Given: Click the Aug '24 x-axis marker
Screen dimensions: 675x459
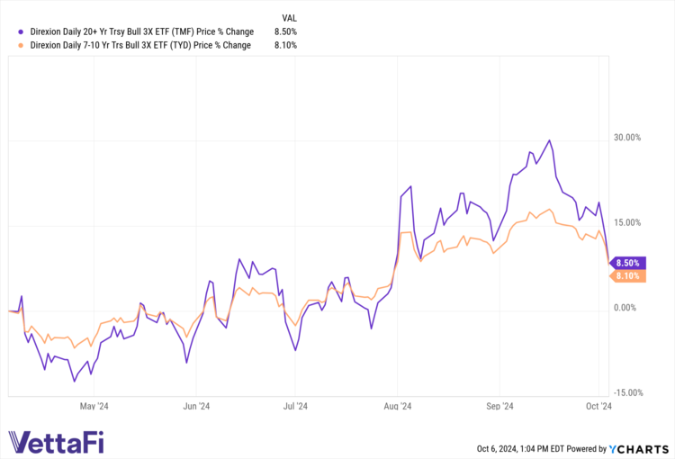Looking at the screenshot, I should (400, 406).
